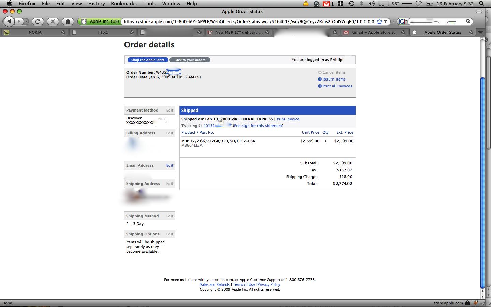Click the yellow warning triangle menu bar icon
This screenshot has height=307, width=491.
(x=306, y=4)
